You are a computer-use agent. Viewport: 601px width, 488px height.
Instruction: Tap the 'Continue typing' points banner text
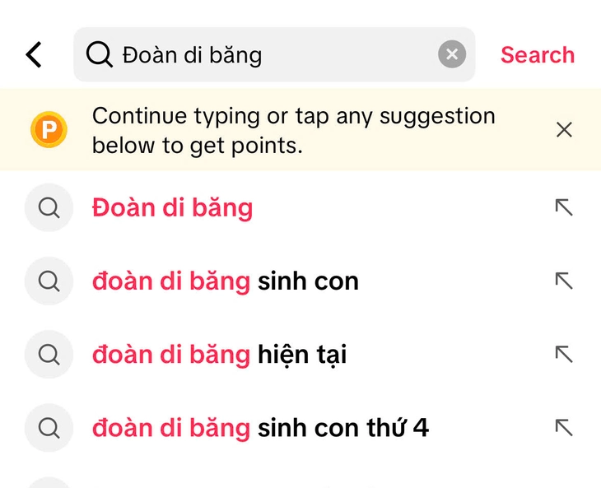point(293,130)
